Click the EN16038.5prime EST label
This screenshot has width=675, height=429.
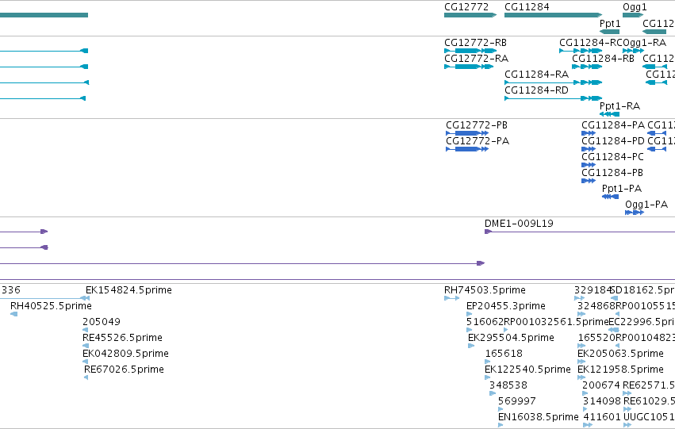[x=538, y=416]
